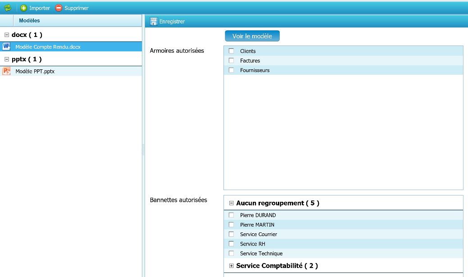Click the PowerPoint icon for Modèle PPT
Screen dimensions: 468x277
(x=6, y=71)
